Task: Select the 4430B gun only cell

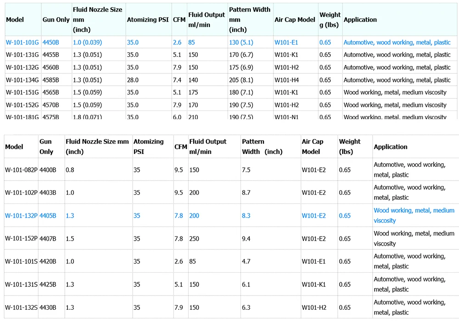Action: (48, 308)
